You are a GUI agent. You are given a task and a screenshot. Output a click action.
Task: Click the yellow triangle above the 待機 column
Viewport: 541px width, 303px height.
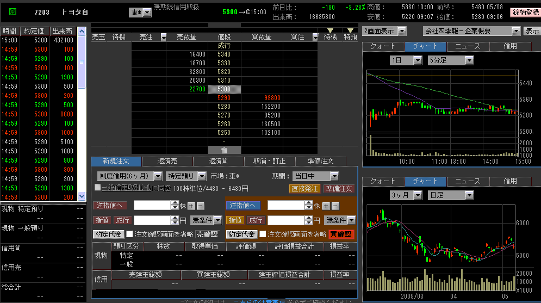[x=330, y=30]
